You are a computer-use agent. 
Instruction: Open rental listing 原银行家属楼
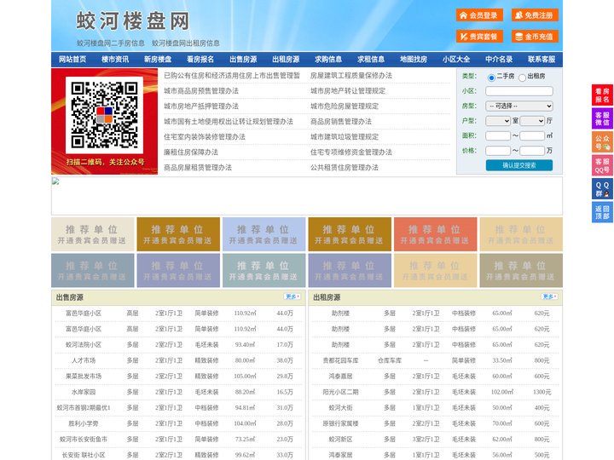(x=340, y=423)
